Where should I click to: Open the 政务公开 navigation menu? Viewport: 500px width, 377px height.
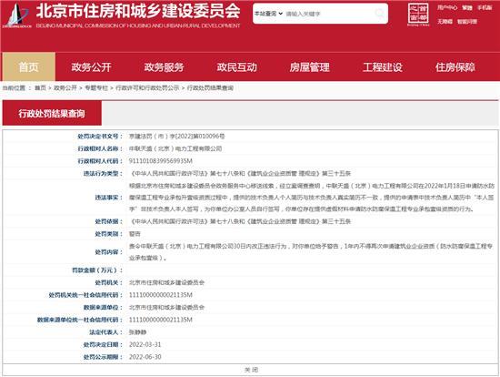click(91, 67)
